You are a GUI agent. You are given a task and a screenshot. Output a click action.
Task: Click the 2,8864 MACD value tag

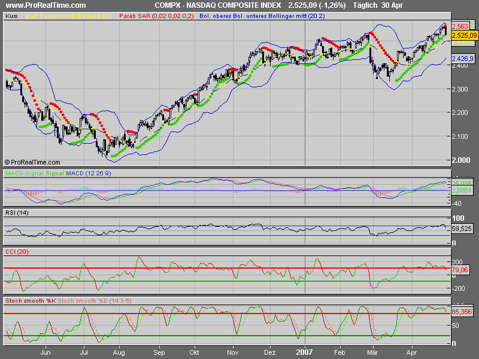[462, 190]
